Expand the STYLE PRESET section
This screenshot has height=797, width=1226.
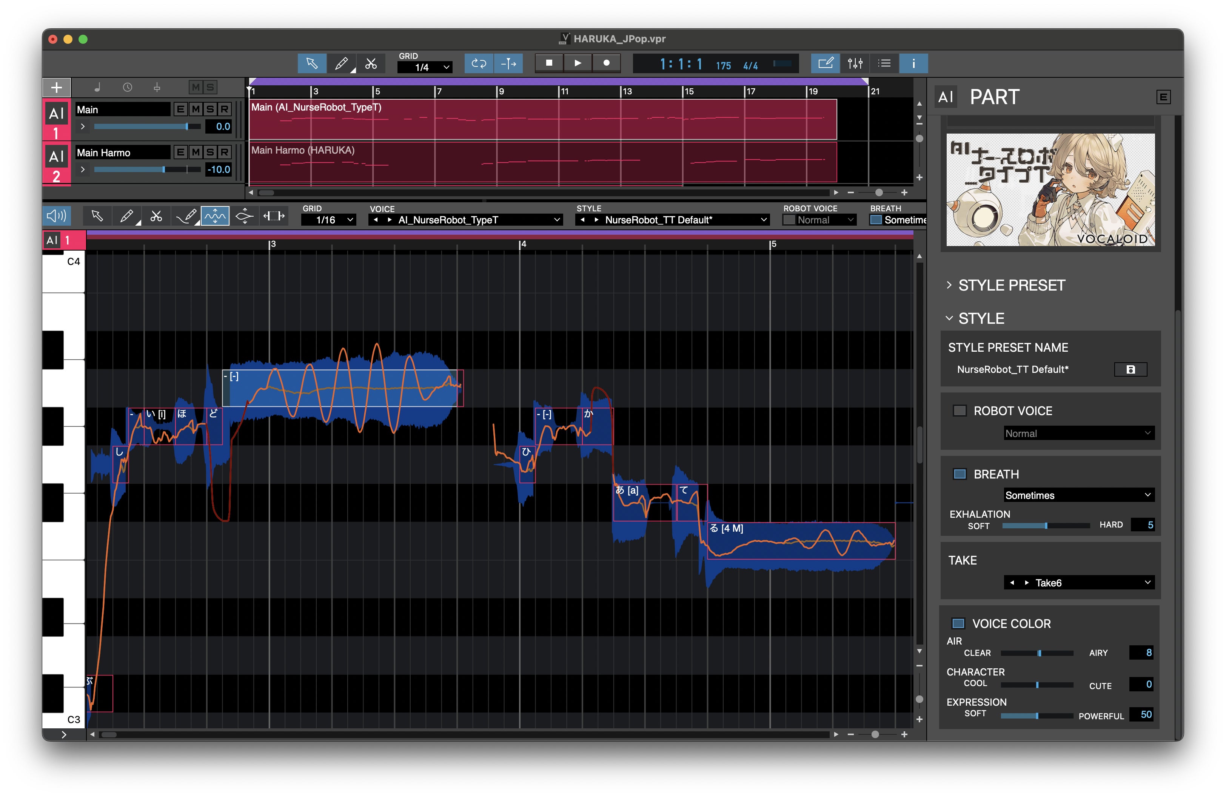coord(949,285)
